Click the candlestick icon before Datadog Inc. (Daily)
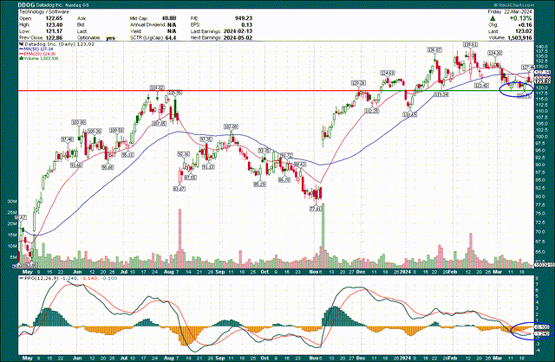 pos(21,44)
